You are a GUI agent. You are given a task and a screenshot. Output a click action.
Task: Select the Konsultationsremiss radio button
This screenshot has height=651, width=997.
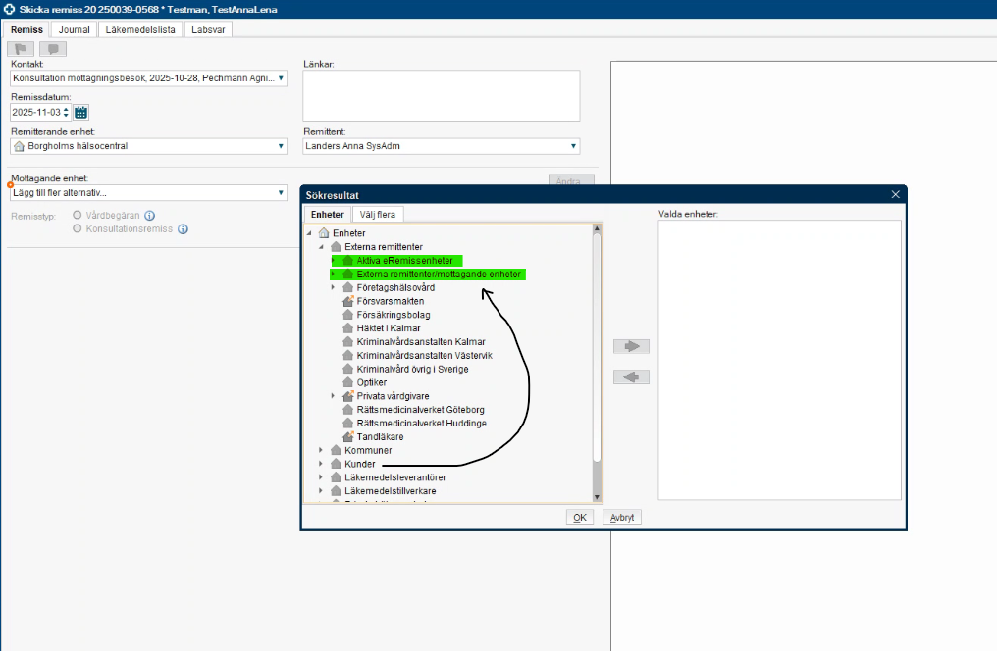[78, 228]
